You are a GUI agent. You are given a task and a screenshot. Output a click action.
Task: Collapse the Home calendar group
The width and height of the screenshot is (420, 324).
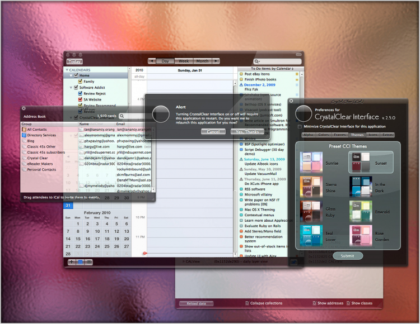click(x=71, y=75)
